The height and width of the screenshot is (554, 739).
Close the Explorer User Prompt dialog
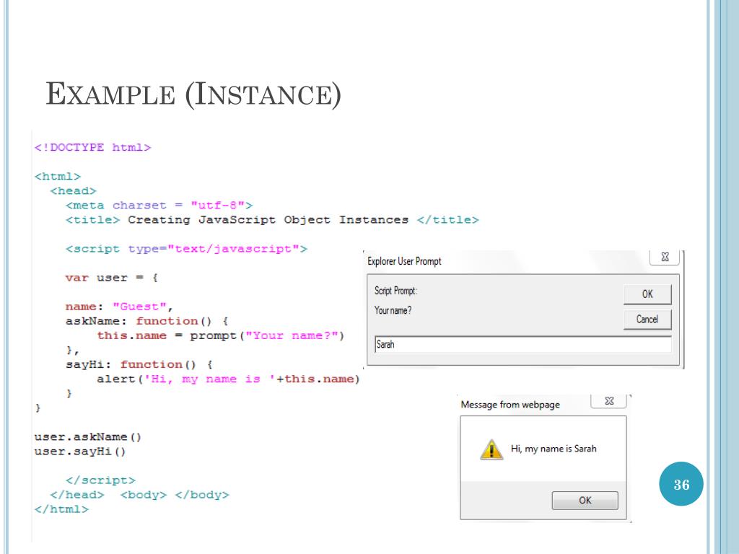[665, 257]
